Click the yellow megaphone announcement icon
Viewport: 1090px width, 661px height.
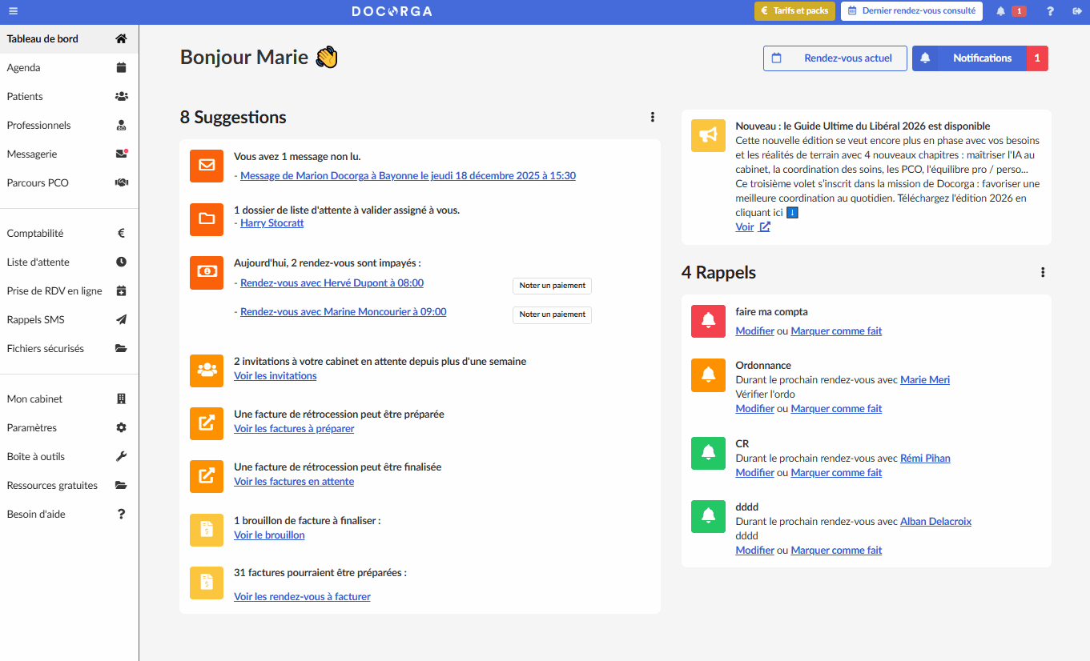click(x=708, y=135)
